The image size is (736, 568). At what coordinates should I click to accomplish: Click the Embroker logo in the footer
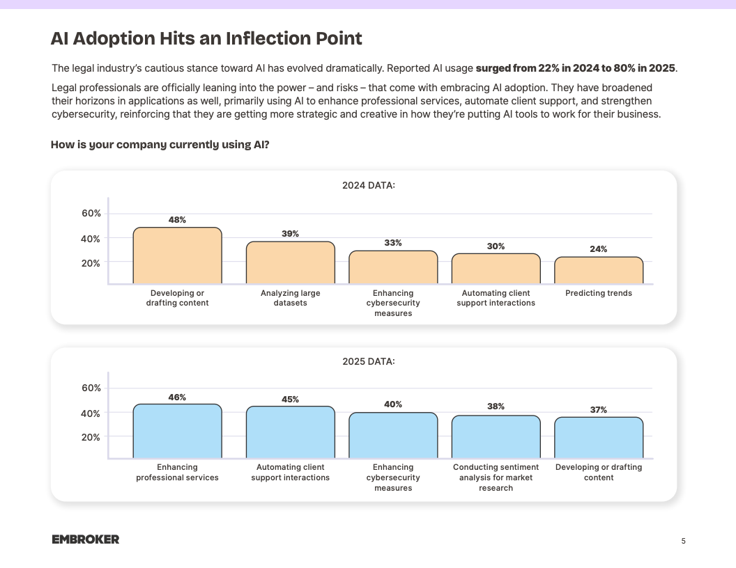coord(85,539)
